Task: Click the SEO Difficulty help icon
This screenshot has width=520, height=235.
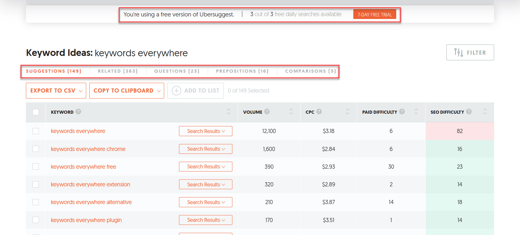Action: point(469,111)
